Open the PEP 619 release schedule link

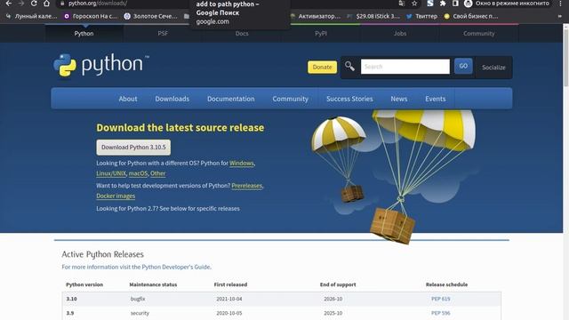(x=441, y=299)
